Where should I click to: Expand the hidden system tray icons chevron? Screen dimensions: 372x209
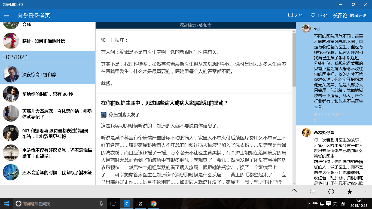coord(309,204)
